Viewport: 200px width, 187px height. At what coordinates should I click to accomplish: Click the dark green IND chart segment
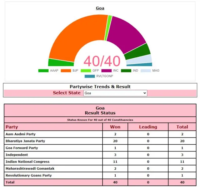point(138,52)
